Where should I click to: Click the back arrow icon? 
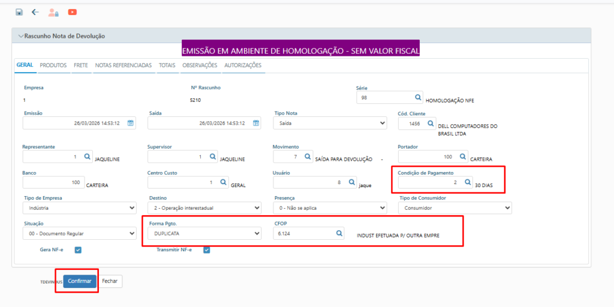coord(35,12)
